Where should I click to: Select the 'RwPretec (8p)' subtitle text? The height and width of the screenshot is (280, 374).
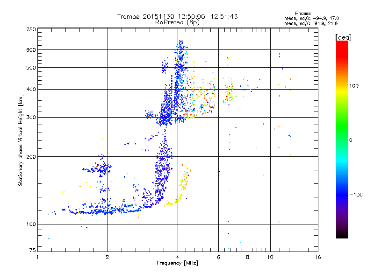click(x=177, y=22)
